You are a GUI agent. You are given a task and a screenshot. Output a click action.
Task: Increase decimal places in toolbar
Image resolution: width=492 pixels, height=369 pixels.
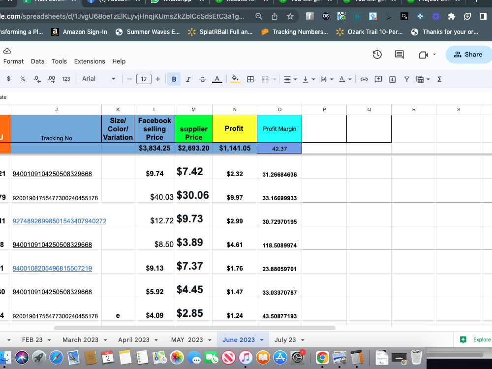(51, 79)
